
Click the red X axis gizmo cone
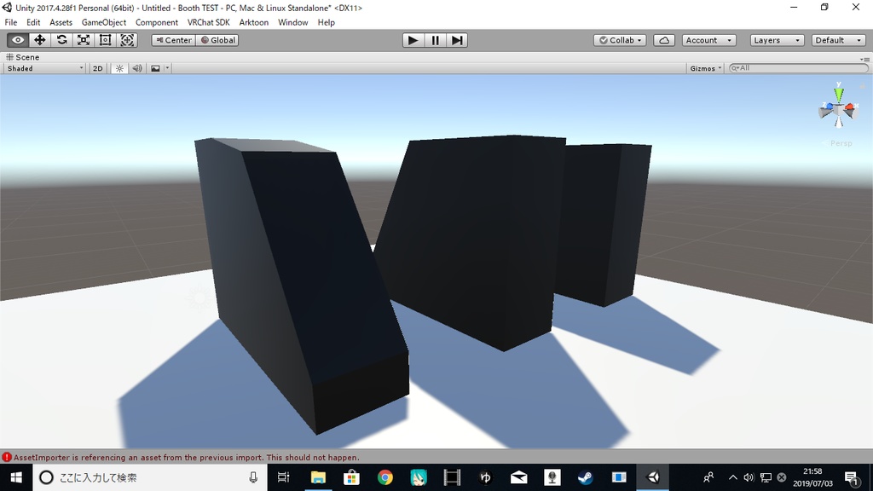[850, 108]
